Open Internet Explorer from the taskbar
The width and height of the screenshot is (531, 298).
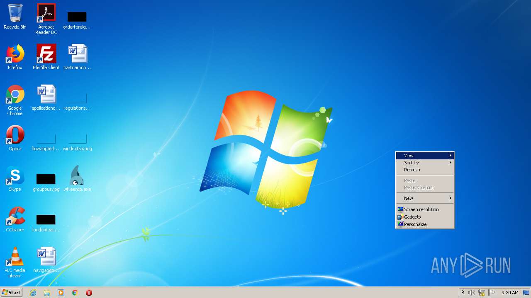[x=33, y=293]
